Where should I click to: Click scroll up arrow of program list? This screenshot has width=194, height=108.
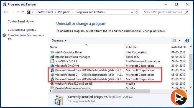191,47
